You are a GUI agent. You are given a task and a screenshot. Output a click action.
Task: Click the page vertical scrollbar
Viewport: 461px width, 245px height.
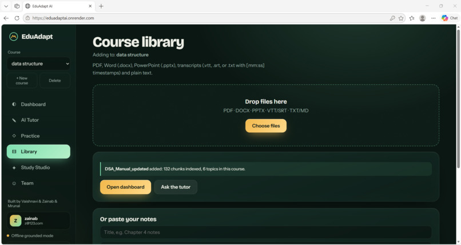[x=458, y=98]
